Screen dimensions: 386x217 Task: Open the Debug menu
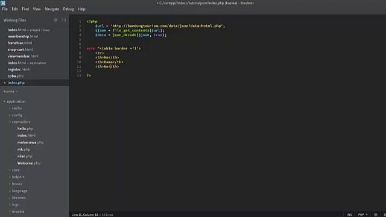point(68,9)
